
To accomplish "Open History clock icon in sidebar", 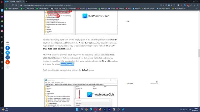I will pyautogui.click(x=2, y=53).
